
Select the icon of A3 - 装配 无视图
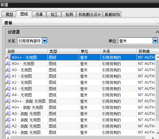(x=8, y=132)
